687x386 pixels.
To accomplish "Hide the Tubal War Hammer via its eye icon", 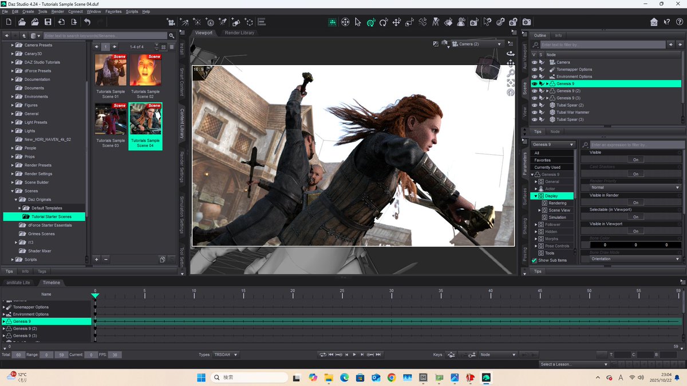I will coord(534,113).
